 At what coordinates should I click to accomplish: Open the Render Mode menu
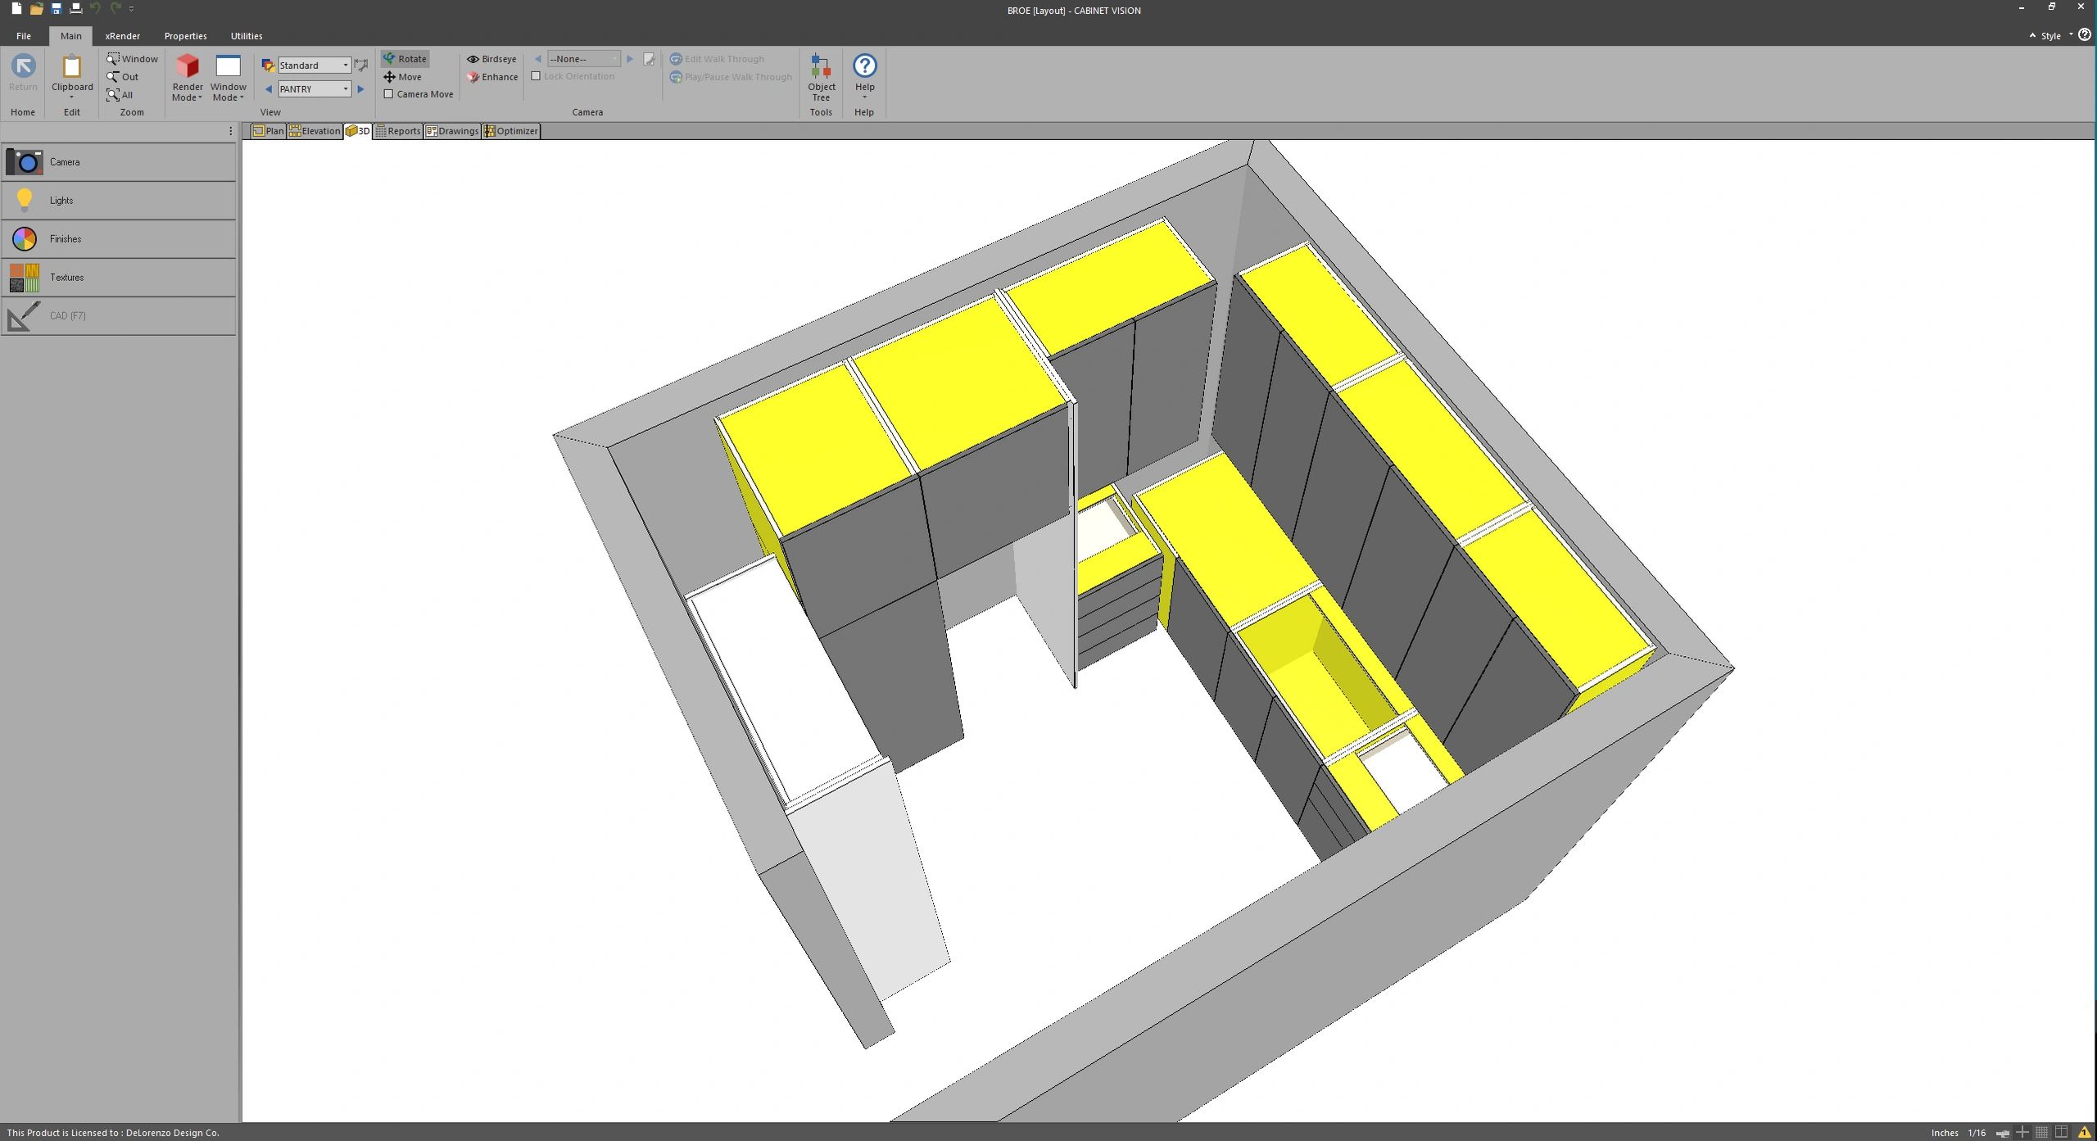188,79
